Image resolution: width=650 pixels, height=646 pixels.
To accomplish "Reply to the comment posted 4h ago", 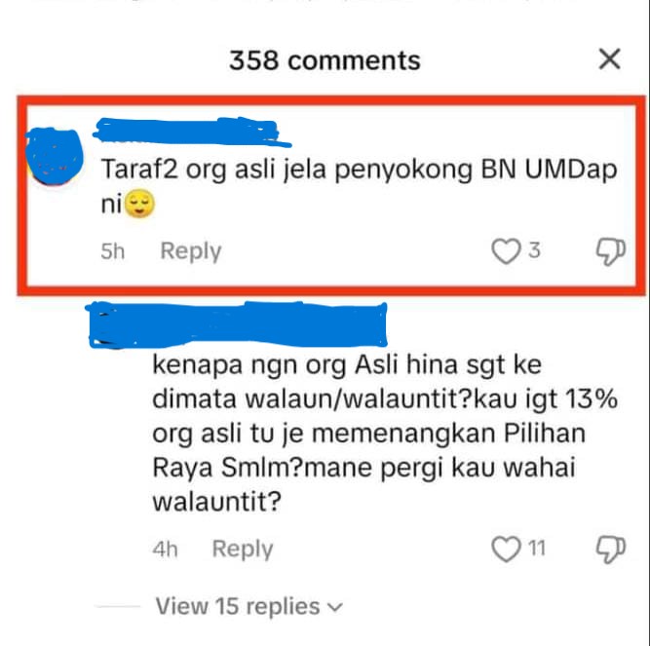I will click(243, 549).
